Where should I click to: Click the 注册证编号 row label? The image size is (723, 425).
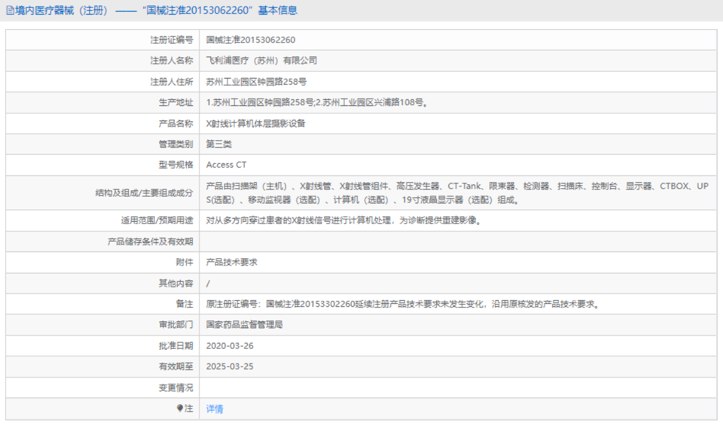click(x=171, y=40)
